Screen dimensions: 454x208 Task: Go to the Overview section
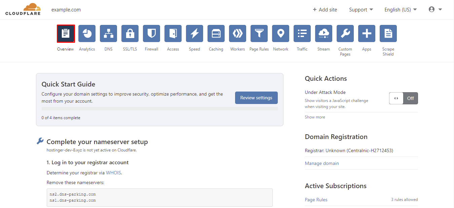tap(66, 34)
